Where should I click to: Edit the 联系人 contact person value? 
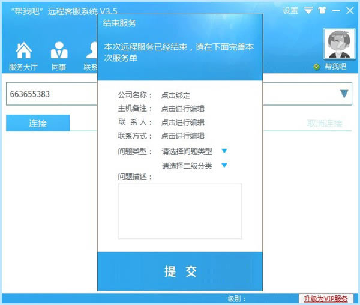pos(183,122)
